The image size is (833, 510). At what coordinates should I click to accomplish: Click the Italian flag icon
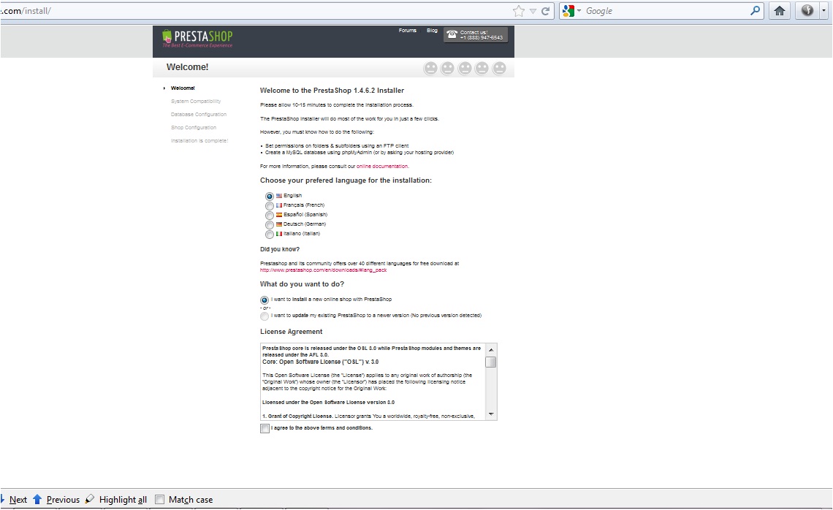pos(279,234)
